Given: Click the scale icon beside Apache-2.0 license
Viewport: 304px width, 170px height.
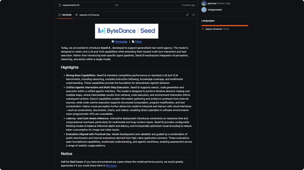Looking at the screenshot, I should click(77, 15).
